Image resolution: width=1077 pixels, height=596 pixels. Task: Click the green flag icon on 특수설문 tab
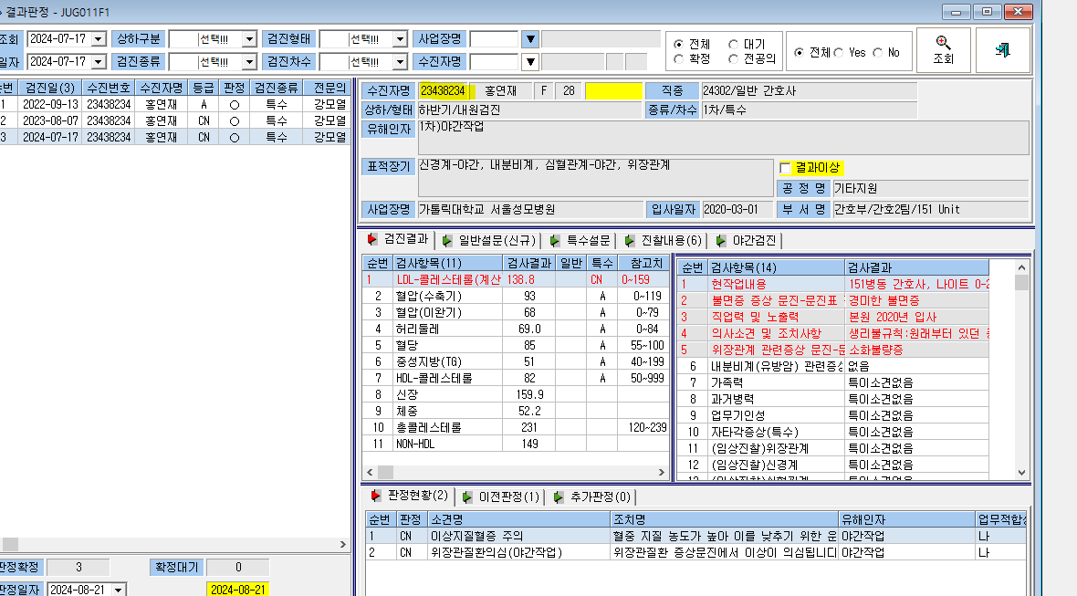point(555,240)
